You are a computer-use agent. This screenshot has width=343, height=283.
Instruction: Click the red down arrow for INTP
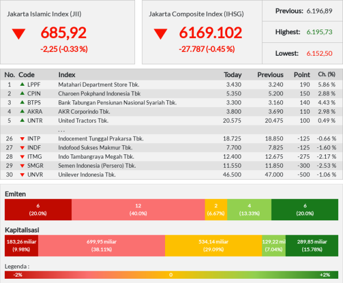pyautogui.click(x=22, y=139)
